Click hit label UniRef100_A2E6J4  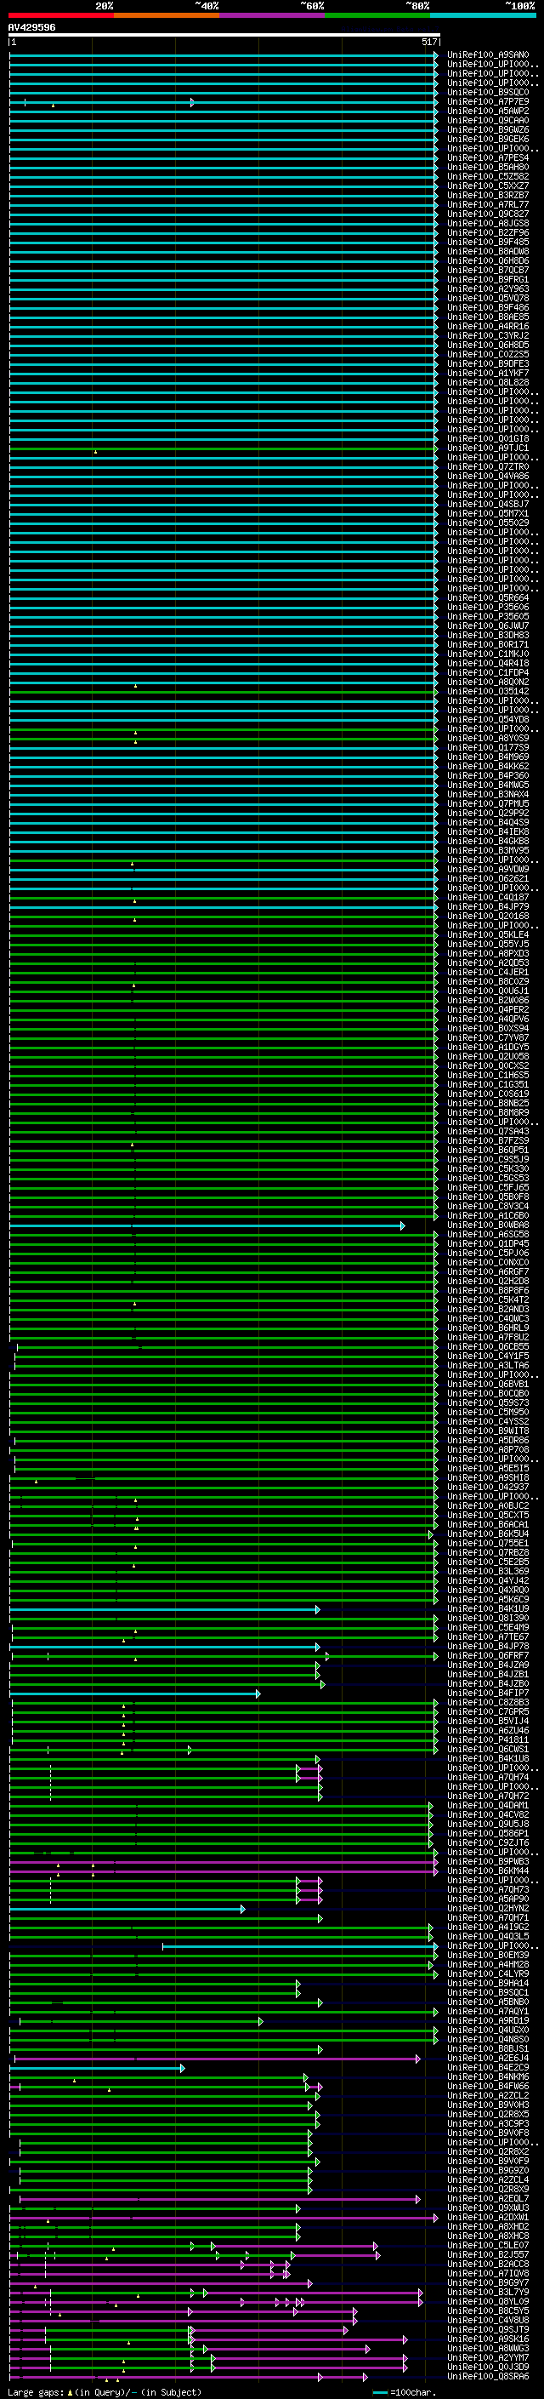(488, 2059)
